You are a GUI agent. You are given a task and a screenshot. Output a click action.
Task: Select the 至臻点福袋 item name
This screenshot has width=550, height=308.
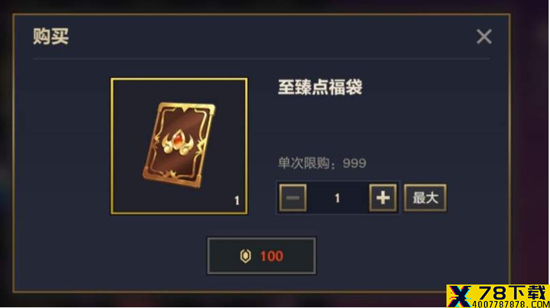tap(320, 87)
